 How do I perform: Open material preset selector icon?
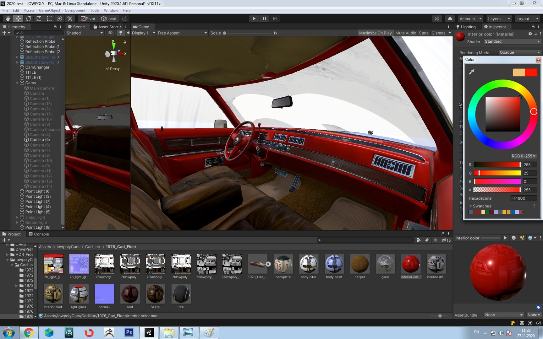pyautogui.click(x=535, y=34)
